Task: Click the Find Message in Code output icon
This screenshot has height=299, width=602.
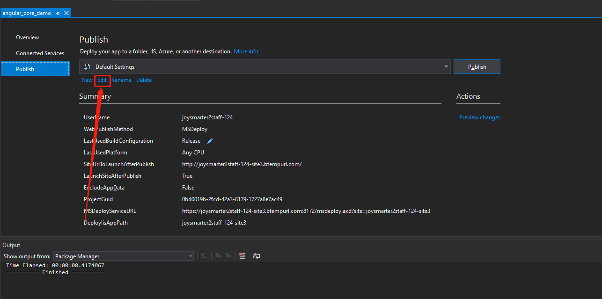Action: click(x=204, y=256)
